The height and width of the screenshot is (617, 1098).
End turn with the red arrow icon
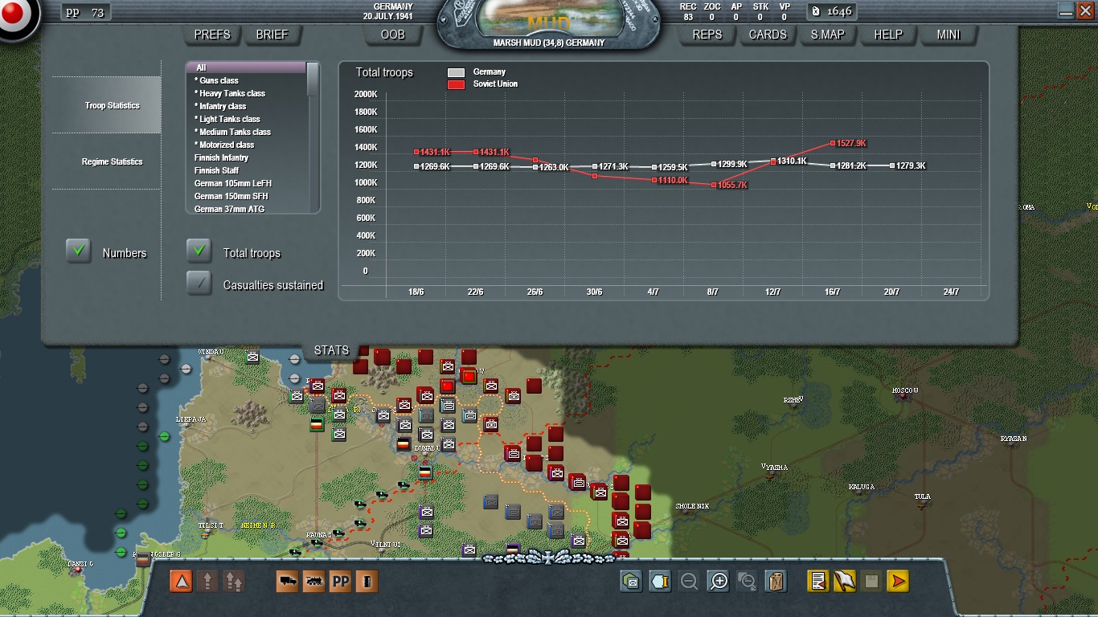[898, 581]
